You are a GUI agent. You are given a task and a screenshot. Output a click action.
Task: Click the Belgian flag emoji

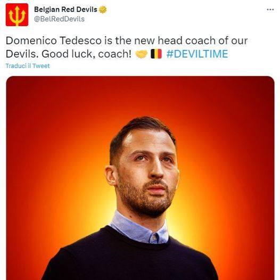[157, 54]
